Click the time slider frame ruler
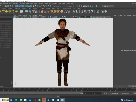The width and height of the screenshot is (136, 102). tap(65, 90)
